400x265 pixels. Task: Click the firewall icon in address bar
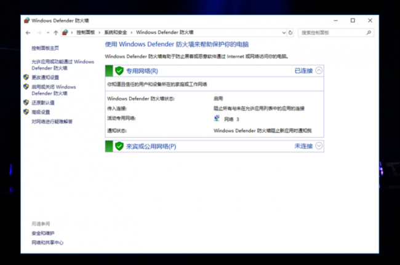click(x=65, y=33)
